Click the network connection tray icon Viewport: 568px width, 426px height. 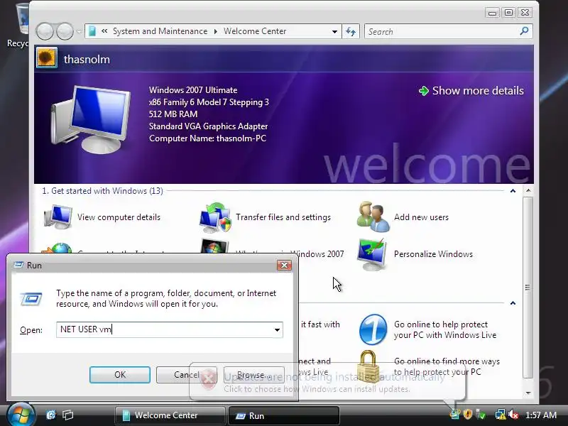[x=500, y=414]
